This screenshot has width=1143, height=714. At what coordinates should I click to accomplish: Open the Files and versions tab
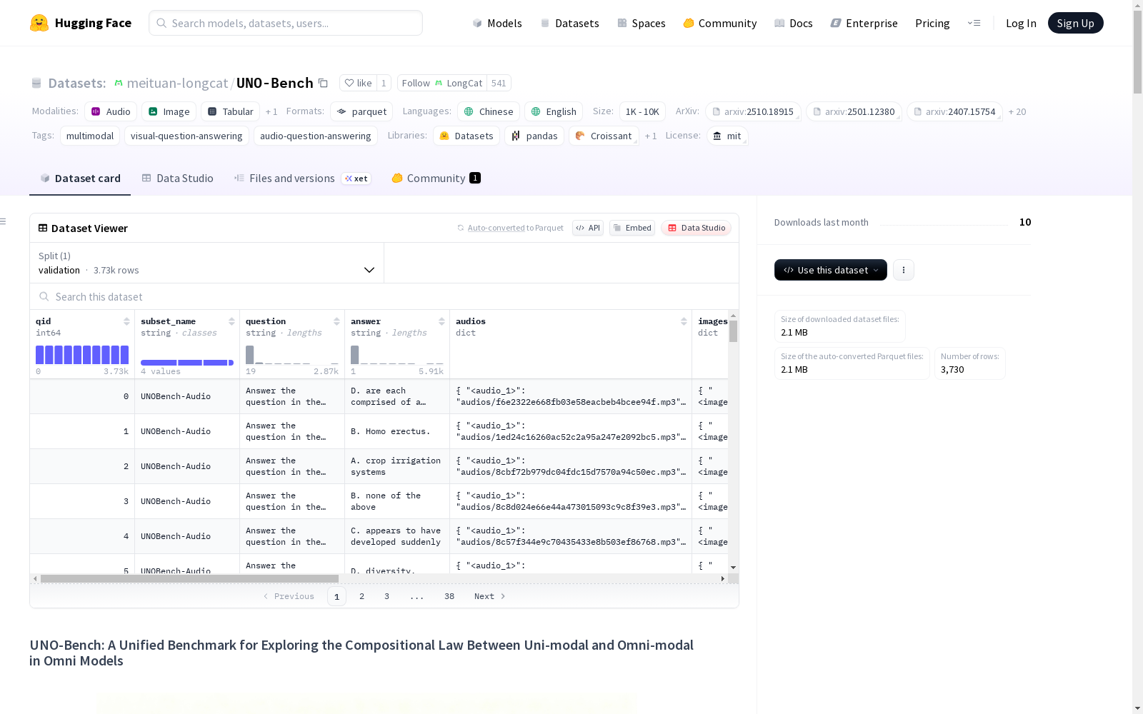pos(302,178)
